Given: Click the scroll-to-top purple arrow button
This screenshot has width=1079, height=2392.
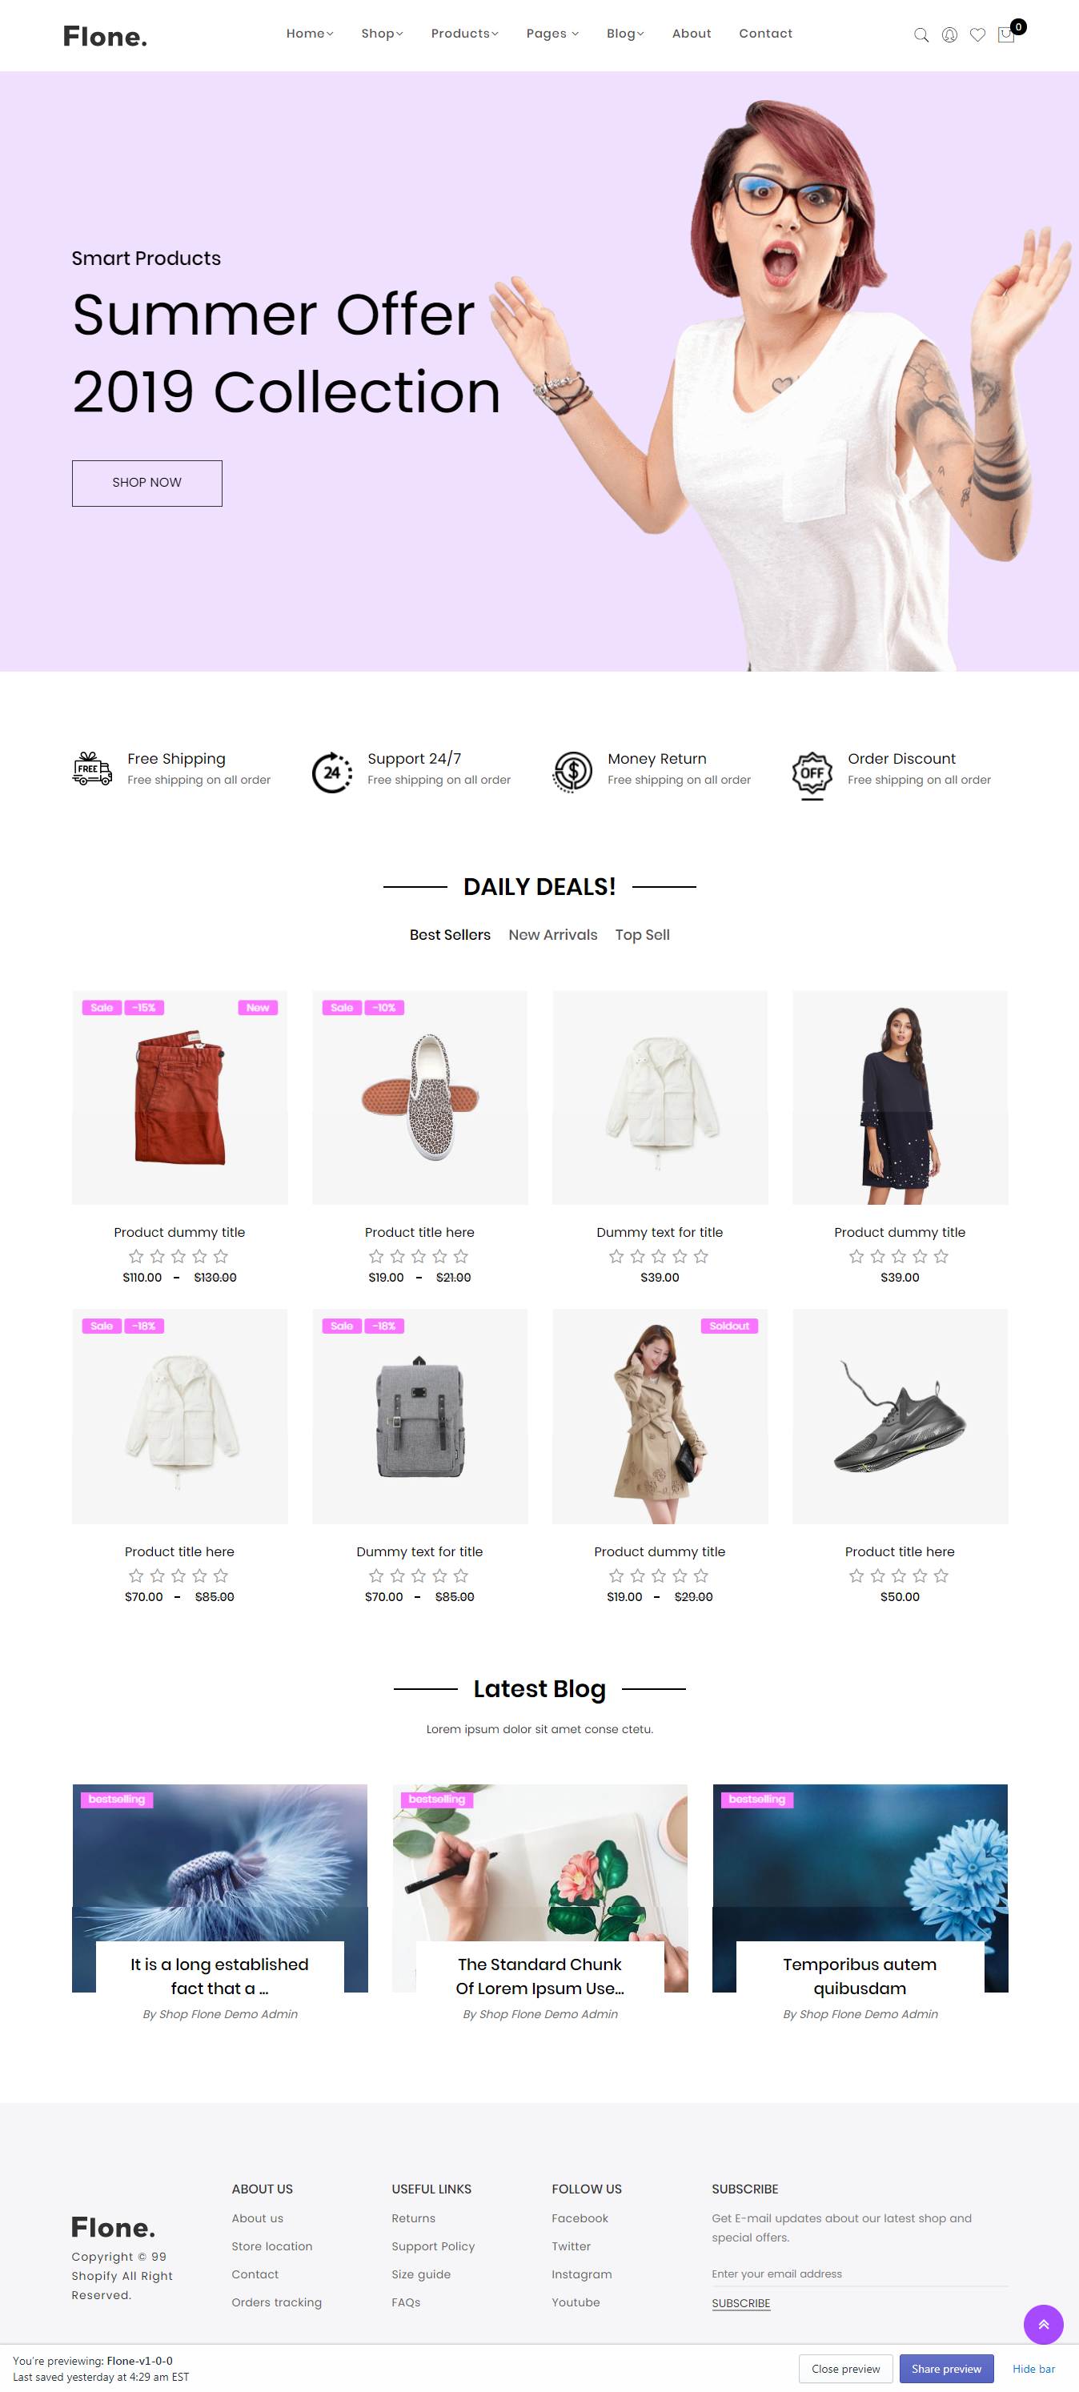Looking at the screenshot, I should click(1043, 2323).
